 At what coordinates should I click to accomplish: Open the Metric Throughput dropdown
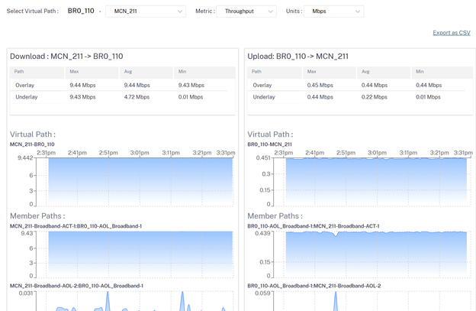[x=246, y=11]
